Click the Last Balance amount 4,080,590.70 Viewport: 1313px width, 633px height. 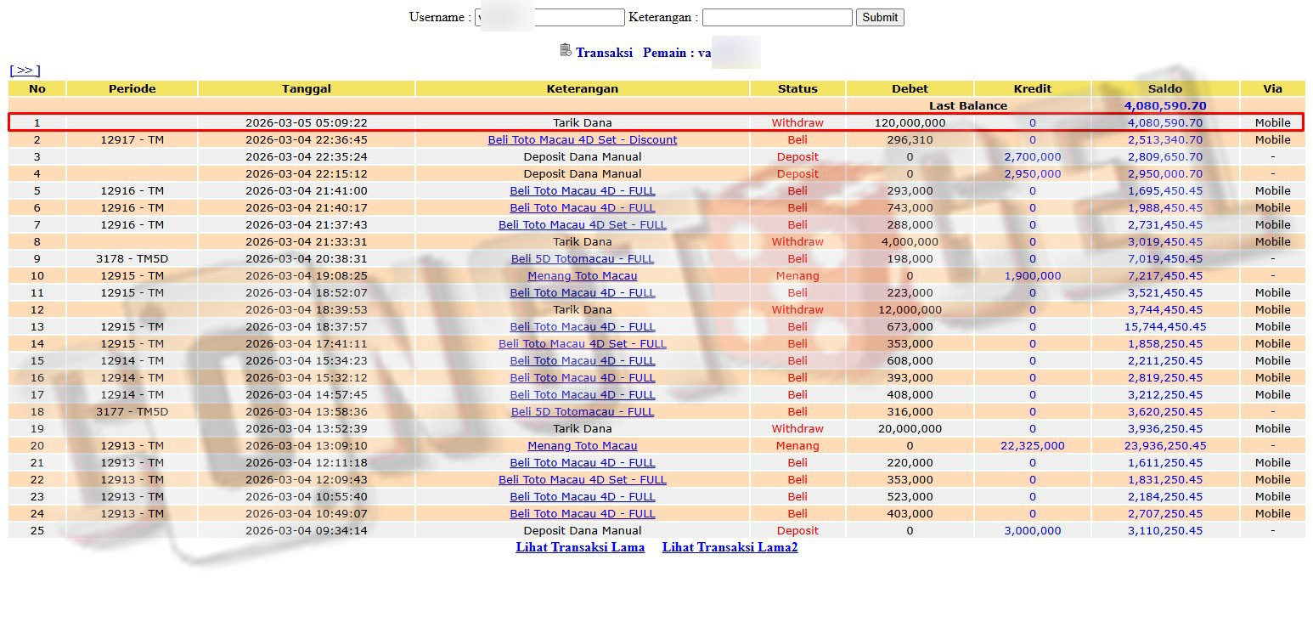click(x=1164, y=105)
